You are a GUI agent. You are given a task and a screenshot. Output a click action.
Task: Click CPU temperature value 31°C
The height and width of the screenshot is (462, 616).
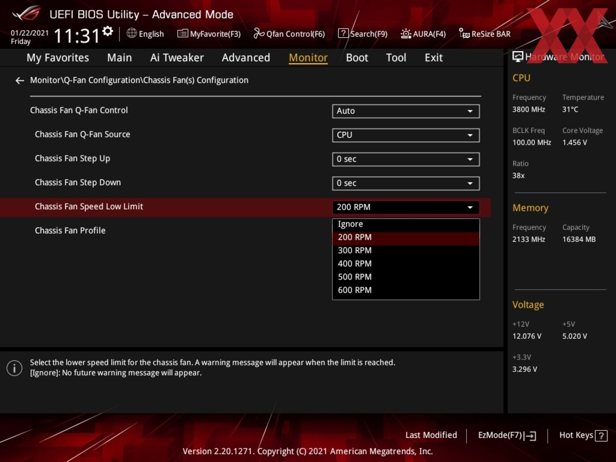click(570, 110)
